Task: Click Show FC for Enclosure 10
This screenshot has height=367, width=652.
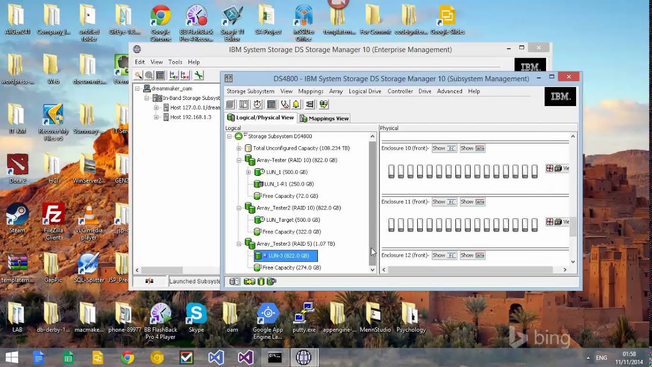Action: (x=444, y=148)
